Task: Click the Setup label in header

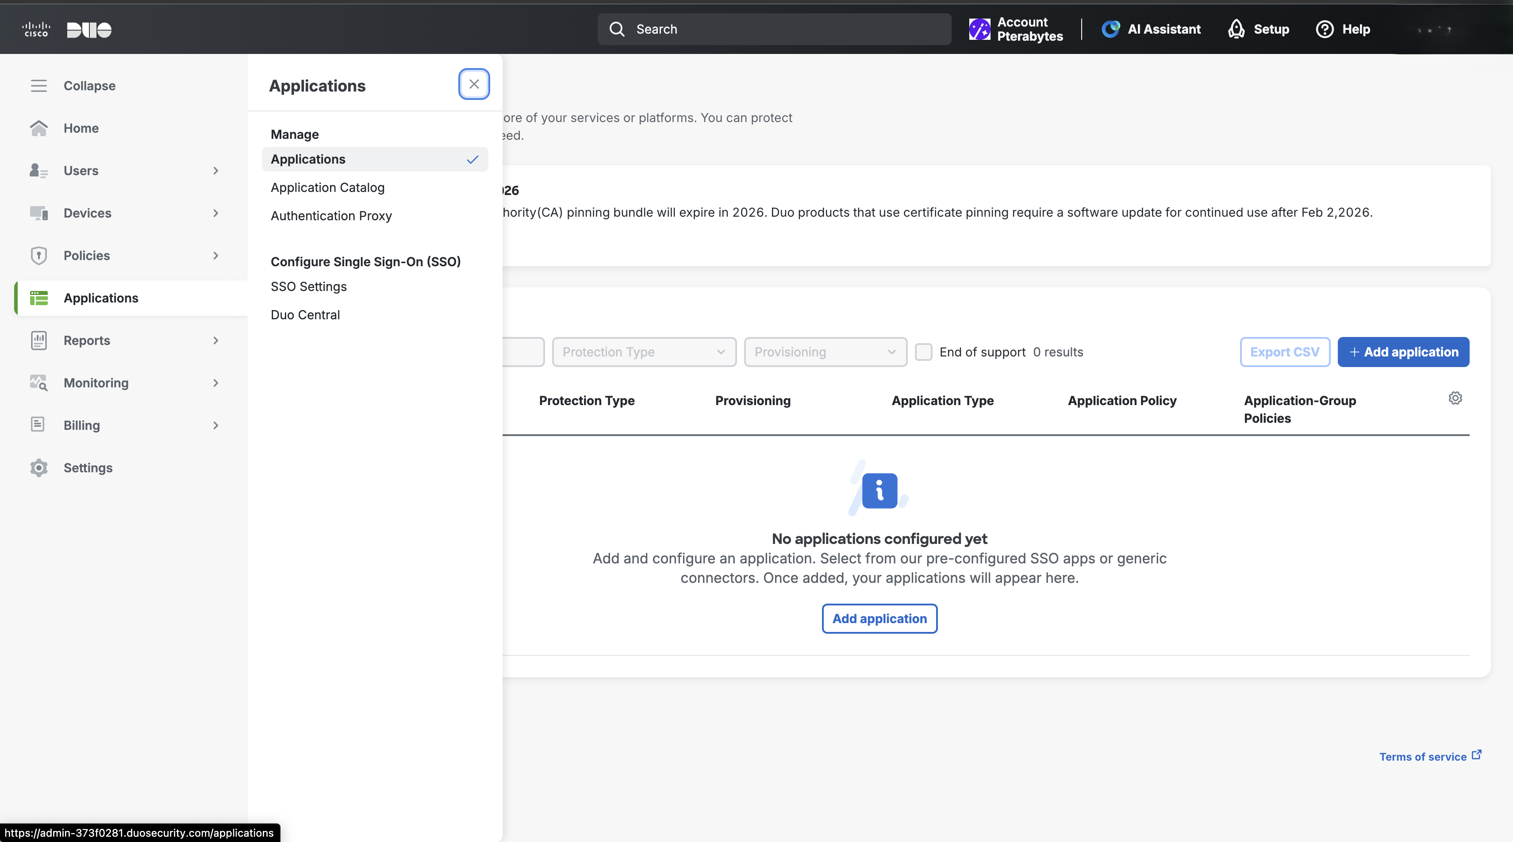Action: 1271,29
